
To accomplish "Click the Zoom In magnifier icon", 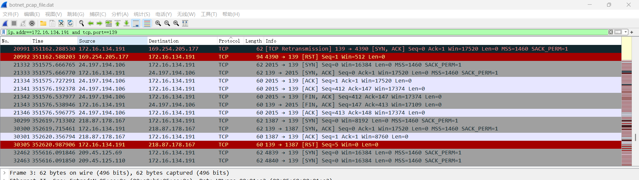I will click(x=158, y=23).
